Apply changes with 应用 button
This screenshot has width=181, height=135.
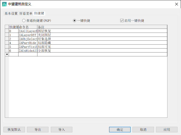(167, 130)
